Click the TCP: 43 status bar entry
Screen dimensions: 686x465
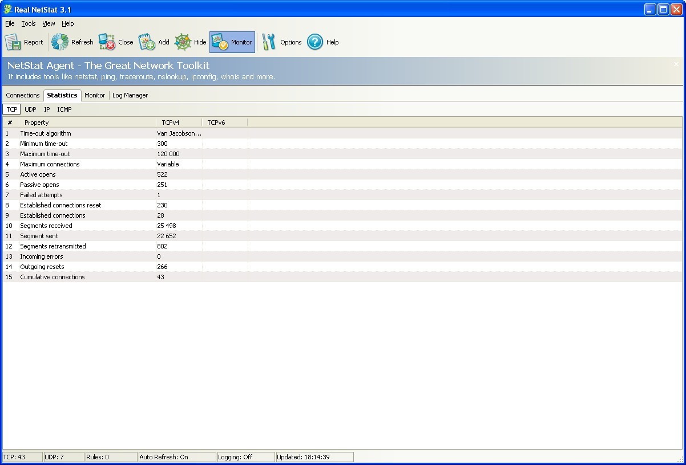click(x=22, y=457)
